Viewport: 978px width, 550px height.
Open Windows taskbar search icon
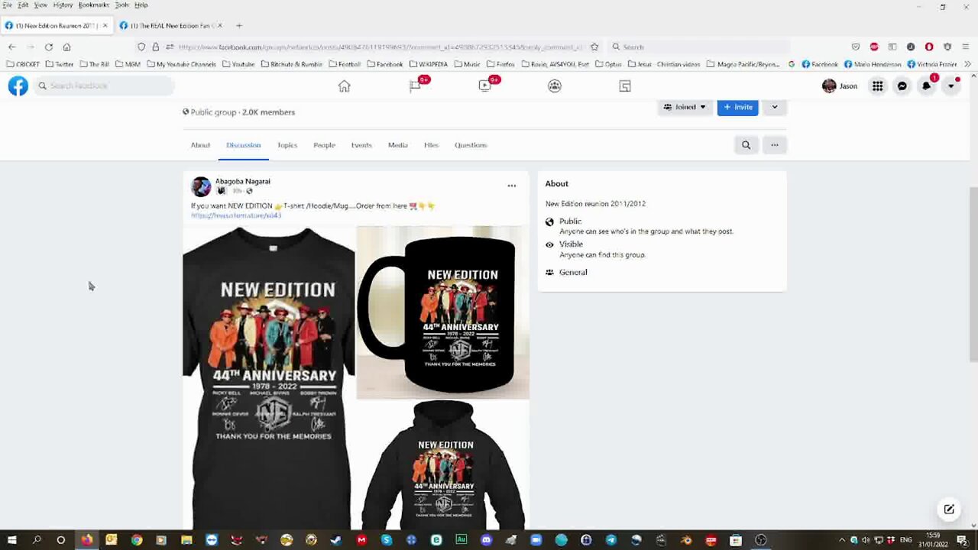[37, 540]
